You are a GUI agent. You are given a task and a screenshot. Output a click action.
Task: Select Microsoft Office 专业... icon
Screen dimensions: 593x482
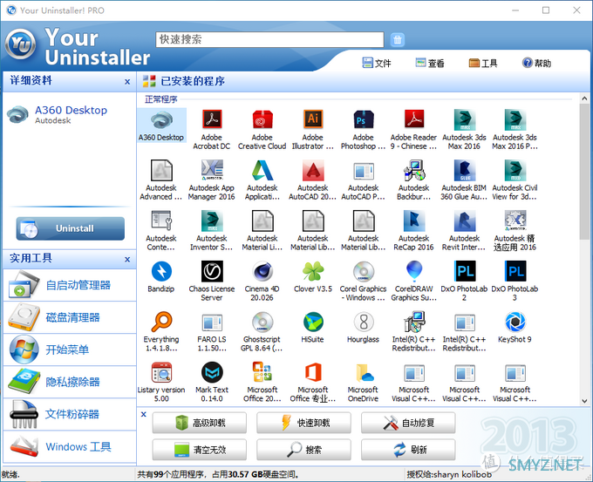[313, 372]
